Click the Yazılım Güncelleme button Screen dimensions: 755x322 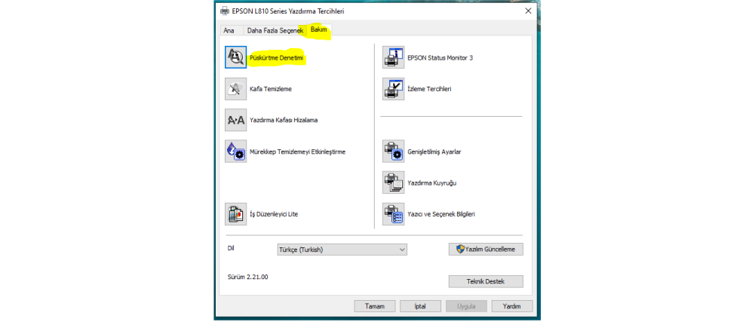tap(486, 250)
